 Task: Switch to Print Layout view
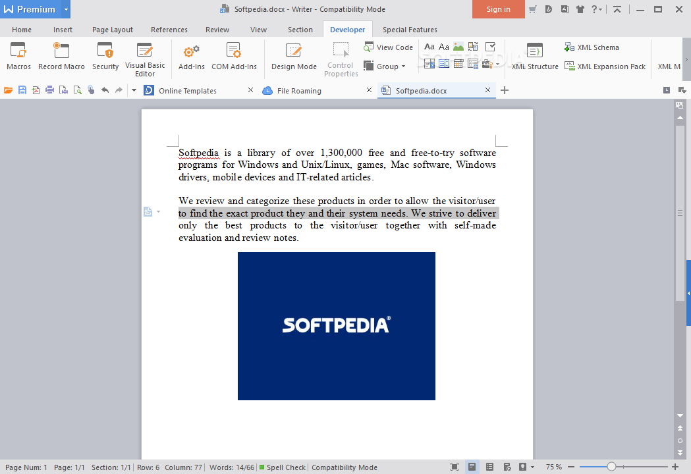tap(472, 467)
